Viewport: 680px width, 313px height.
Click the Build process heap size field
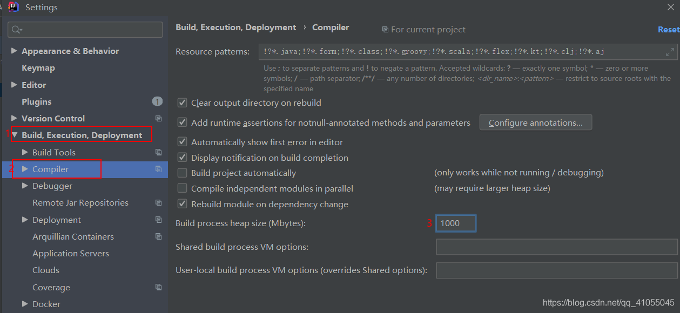456,223
